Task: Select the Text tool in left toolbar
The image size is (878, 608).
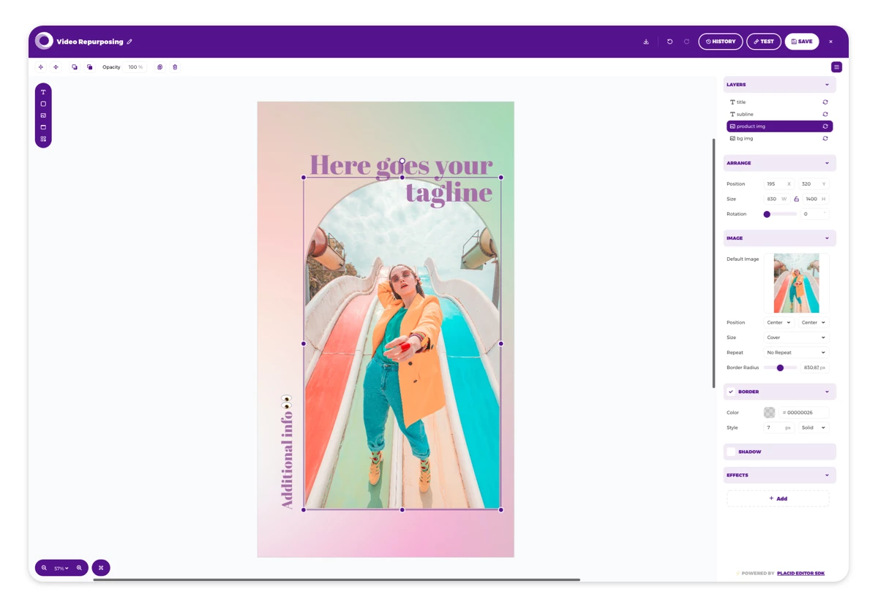Action: coord(43,92)
